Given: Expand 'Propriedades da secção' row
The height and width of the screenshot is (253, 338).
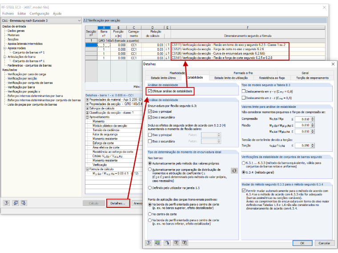Looking at the screenshot, I should point(87,104).
